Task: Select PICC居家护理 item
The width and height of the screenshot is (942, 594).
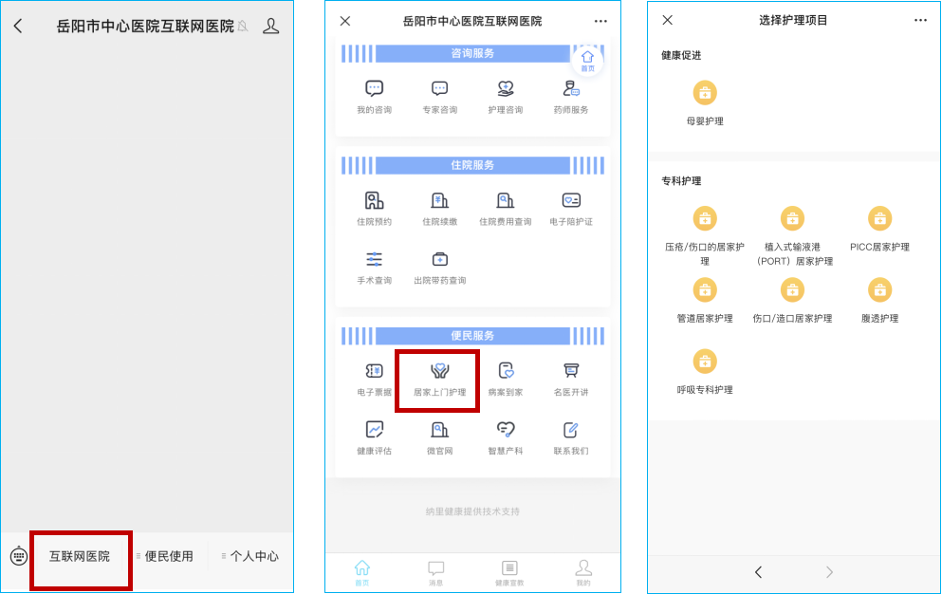Action: point(879,229)
